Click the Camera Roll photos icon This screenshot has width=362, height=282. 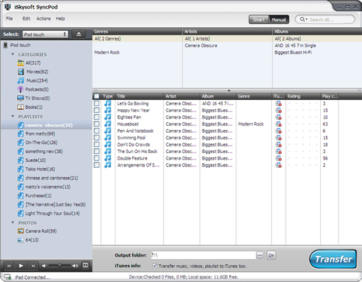tap(21, 231)
